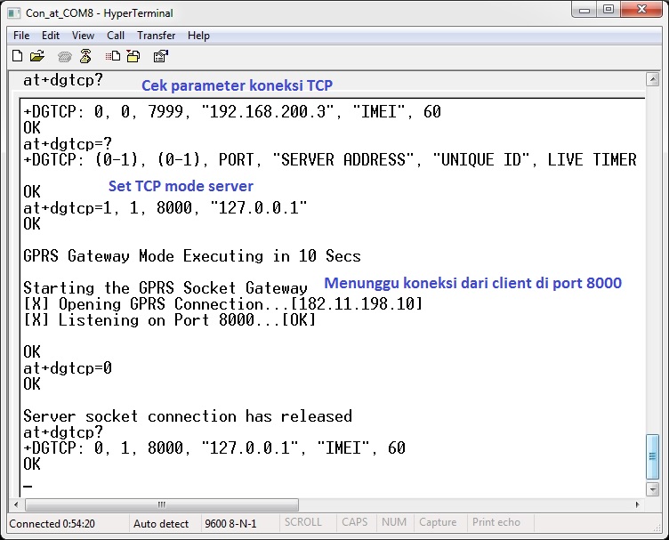Click the Receive file toolbar icon
Image resolution: width=669 pixels, height=540 pixels.
coord(133,56)
